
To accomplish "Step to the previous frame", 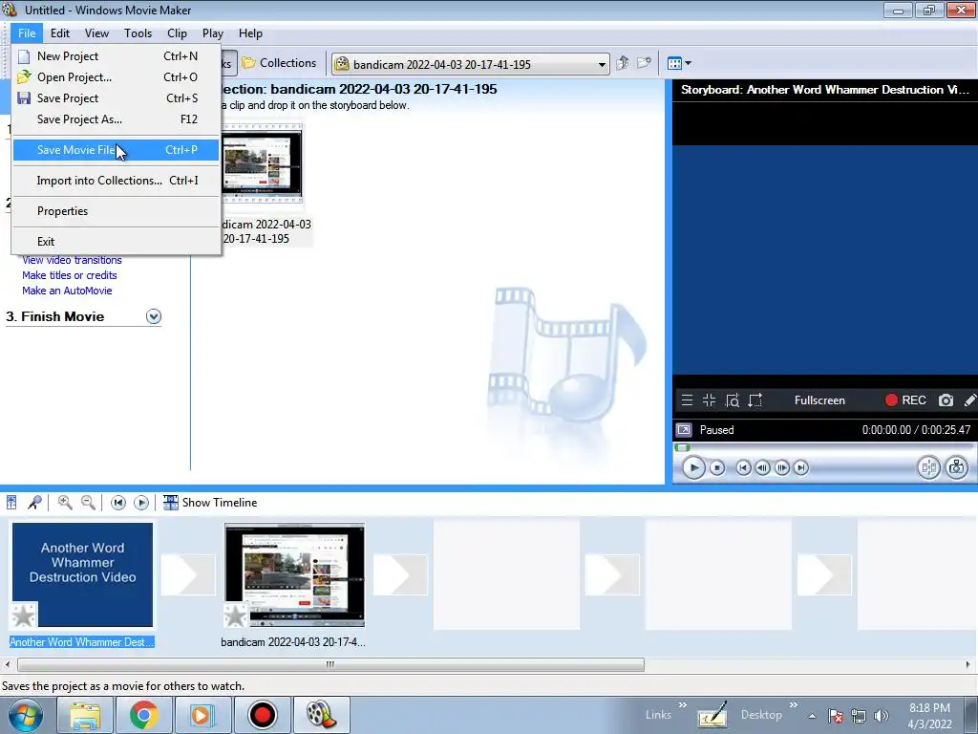I will (x=762, y=467).
